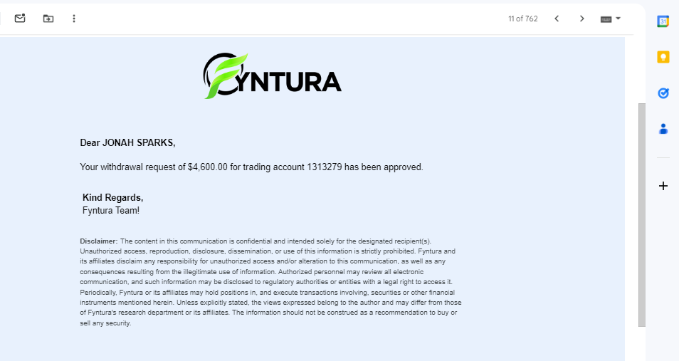Click the '11 of 762' counter text
Image resolution: width=679 pixels, height=361 pixels.
point(522,19)
